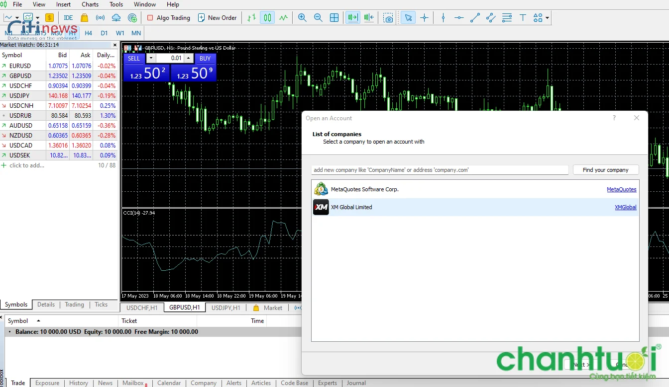Select the cursor arrow tool
Screen dimensions: 669x387
pos(408,18)
